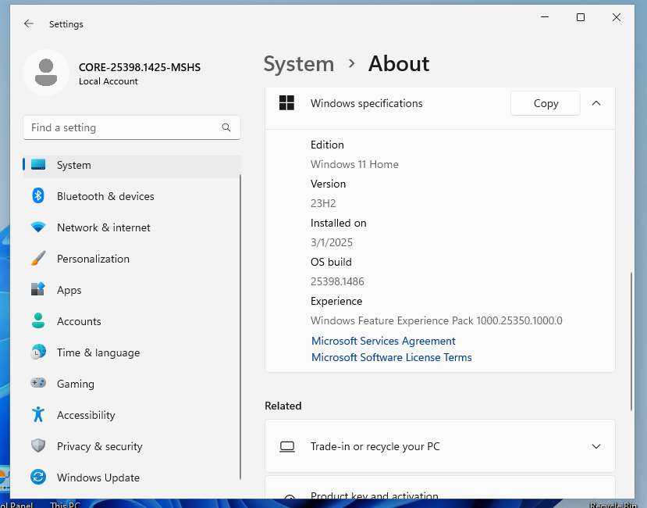Click the Personalization paintbrush icon
The height and width of the screenshot is (508, 647).
point(38,259)
